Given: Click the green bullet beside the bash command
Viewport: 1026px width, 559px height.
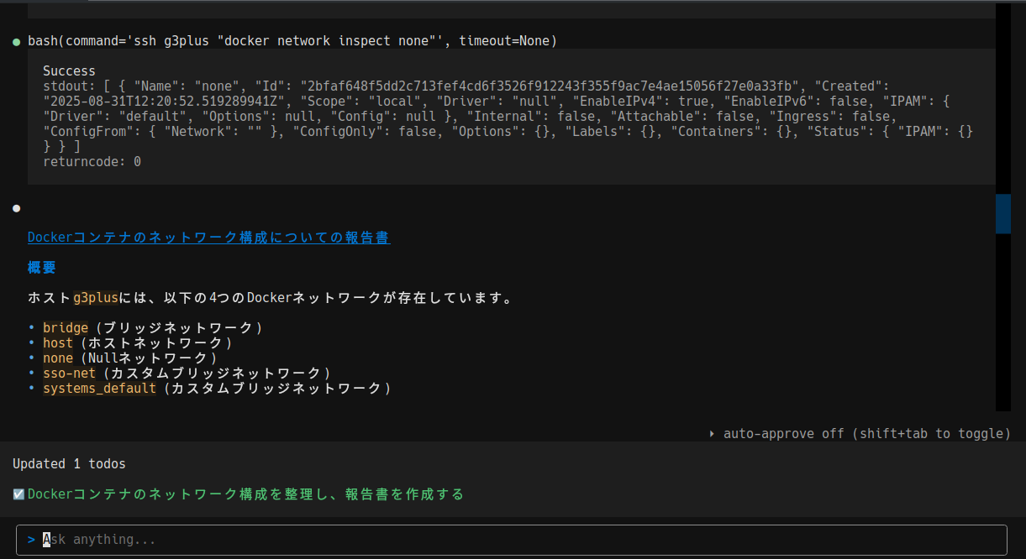Looking at the screenshot, I should 17,41.
